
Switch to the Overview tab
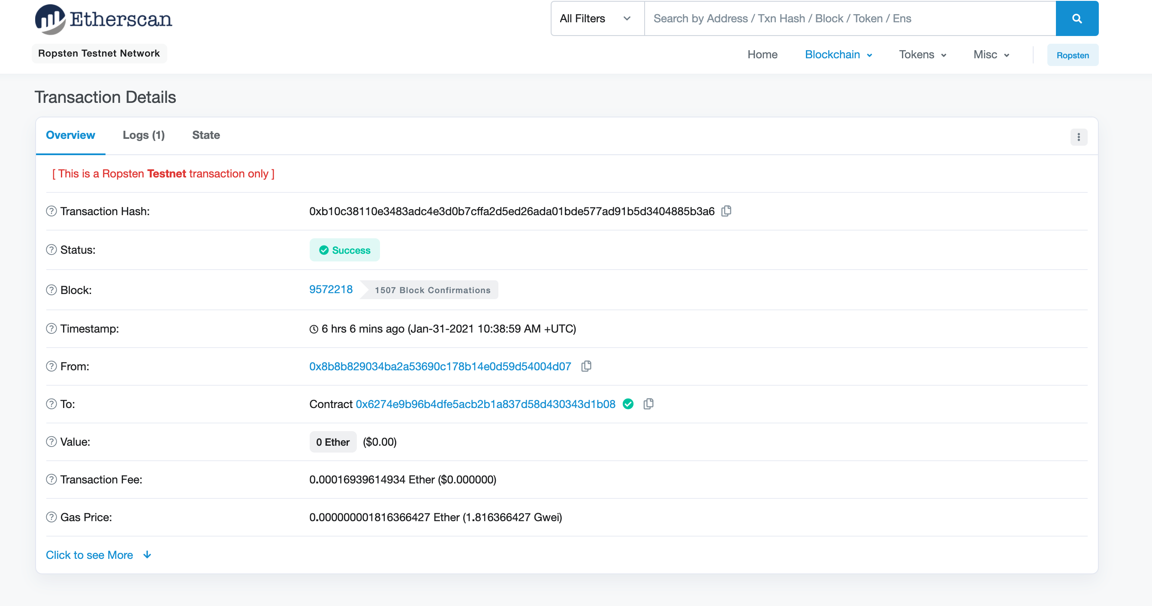(70, 135)
